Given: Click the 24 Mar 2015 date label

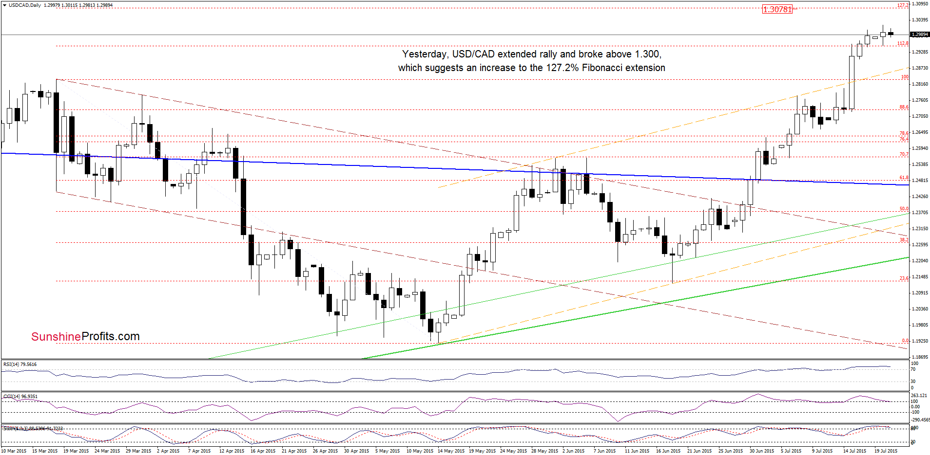Looking at the screenshot, I should click(x=107, y=451).
